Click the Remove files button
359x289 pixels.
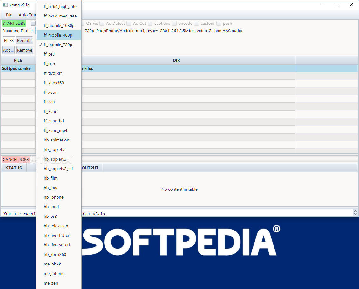click(25, 50)
